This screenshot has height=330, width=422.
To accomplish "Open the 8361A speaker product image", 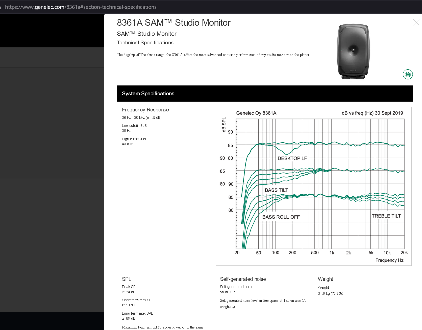I will pyautogui.click(x=353, y=52).
